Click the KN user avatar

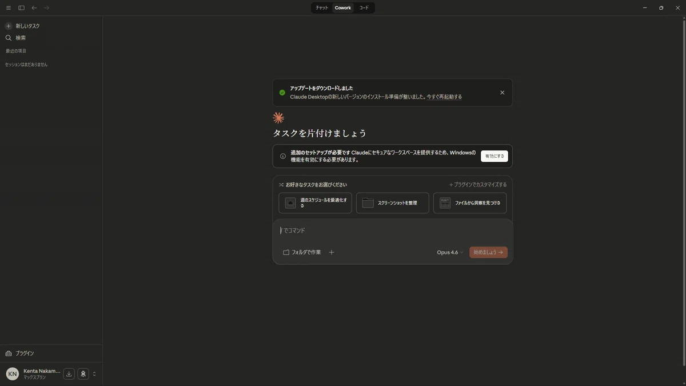(x=12, y=374)
